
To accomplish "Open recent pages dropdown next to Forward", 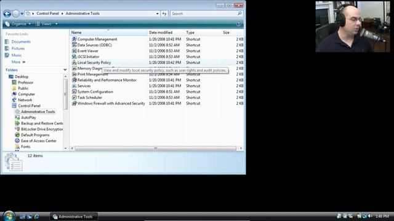I will [22, 14].
